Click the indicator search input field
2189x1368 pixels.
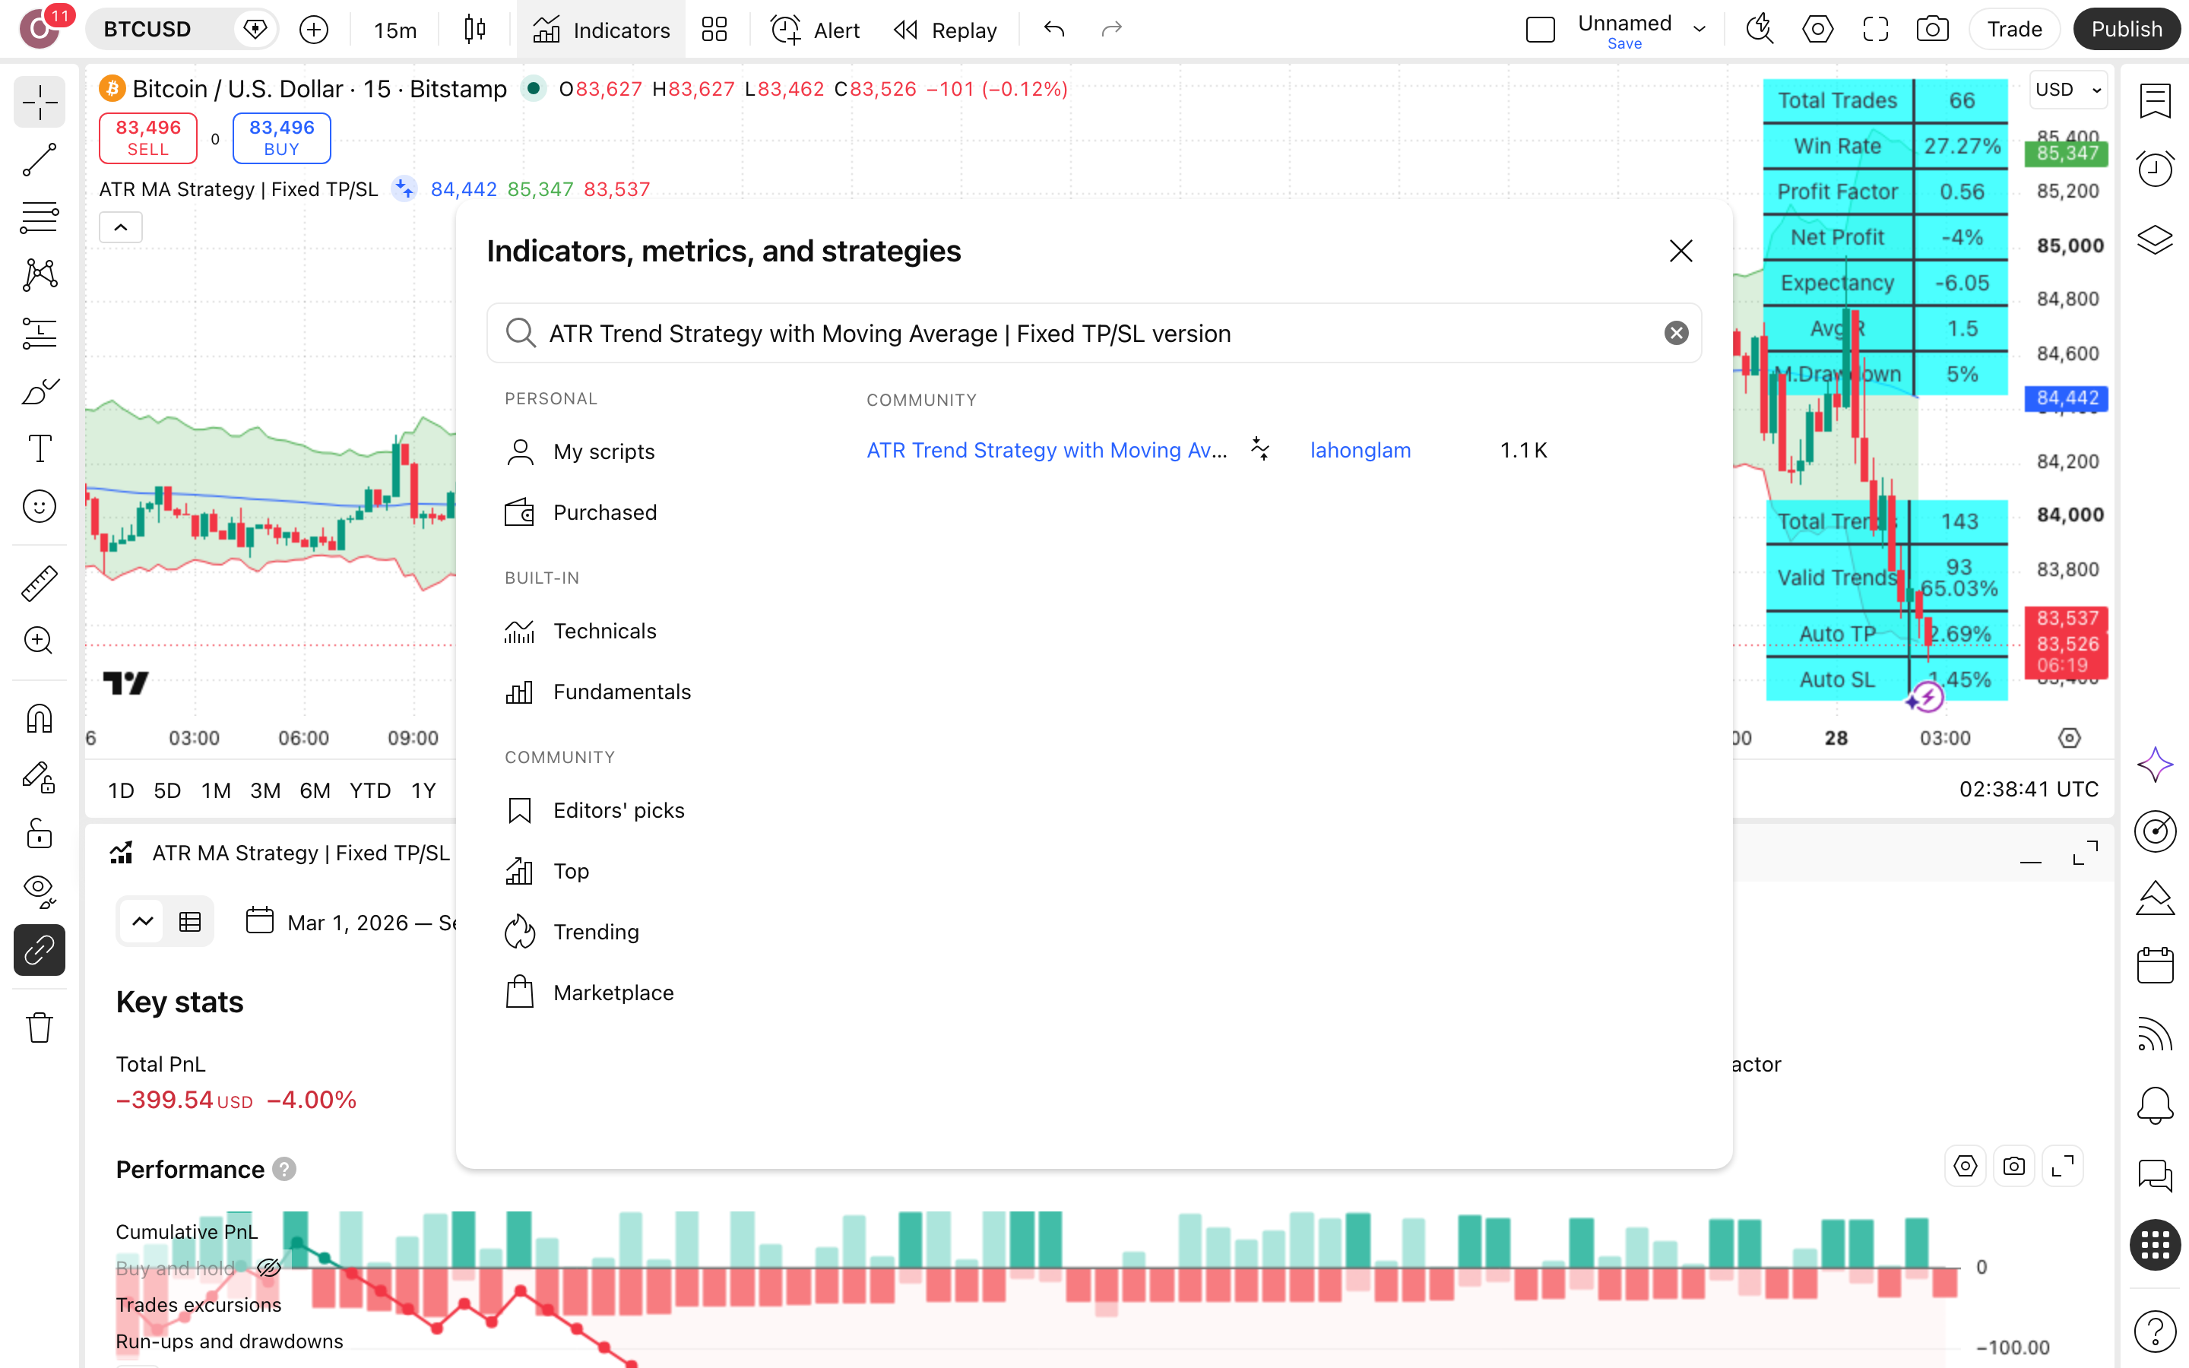pyautogui.click(x=1094, y=333)
